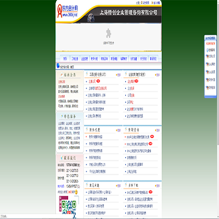Open the 企业变更 navigation tab
The height and width of the screenshot is (219, 219).
coord(85,59)
